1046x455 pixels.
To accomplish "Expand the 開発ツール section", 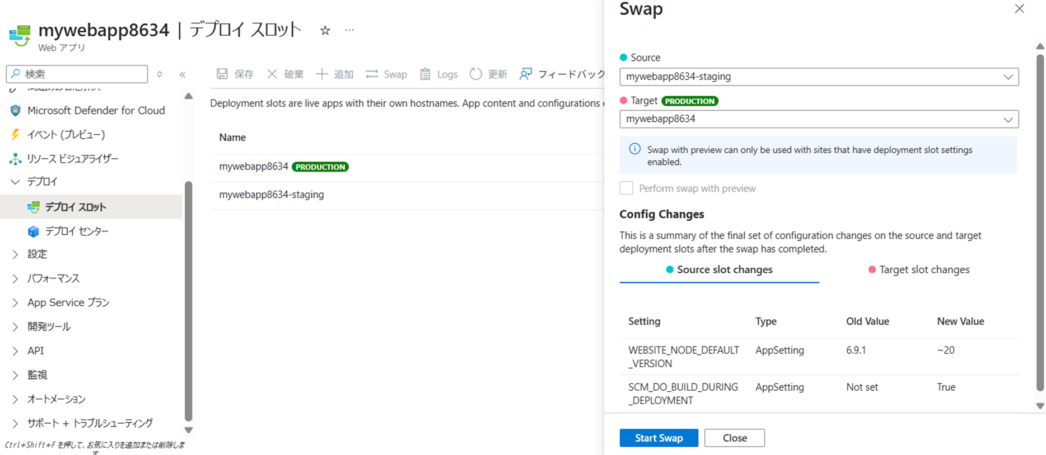I will point(15,326).
